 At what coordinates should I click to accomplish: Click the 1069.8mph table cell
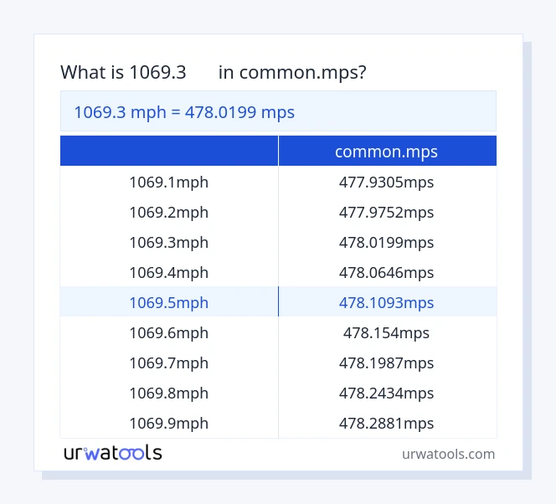[168, 393]
